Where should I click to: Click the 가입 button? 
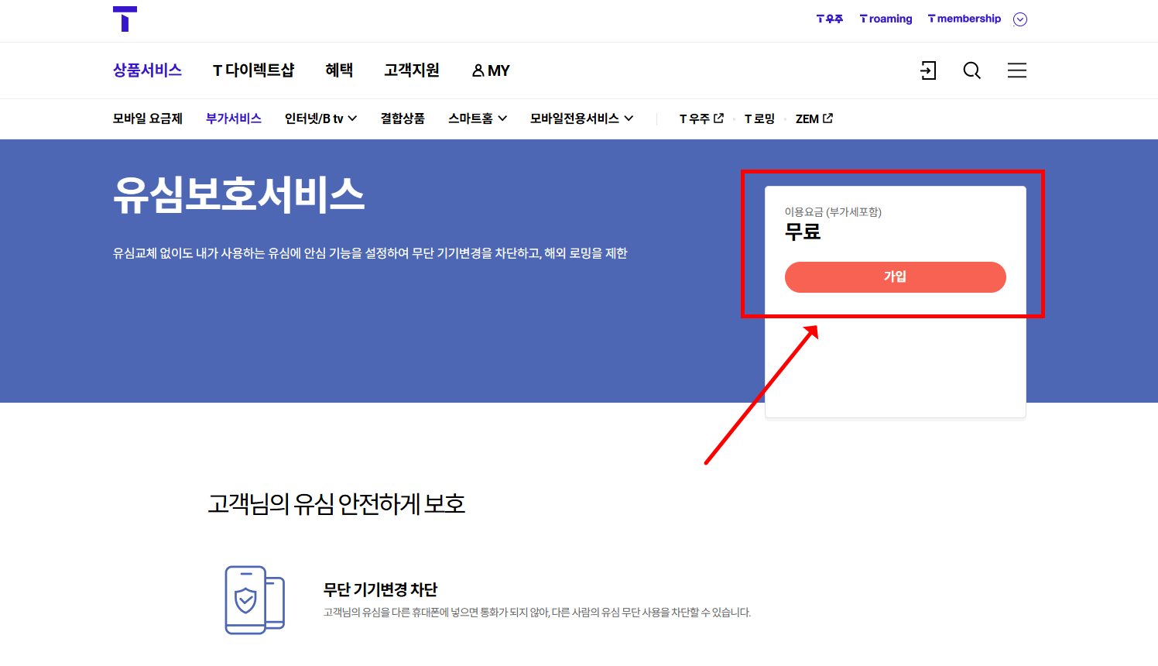point(895,276)
